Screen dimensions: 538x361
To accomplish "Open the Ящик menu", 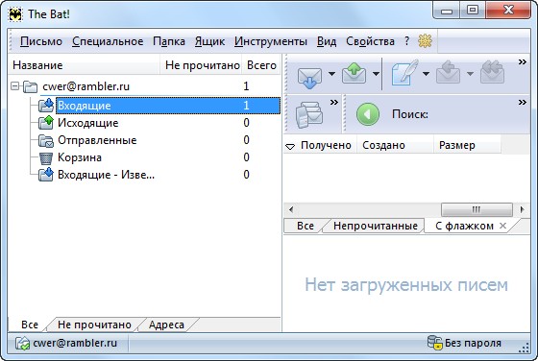I will (209, 41).
